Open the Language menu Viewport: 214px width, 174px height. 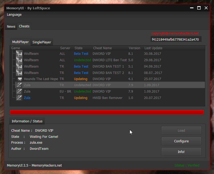pos(14,15)
